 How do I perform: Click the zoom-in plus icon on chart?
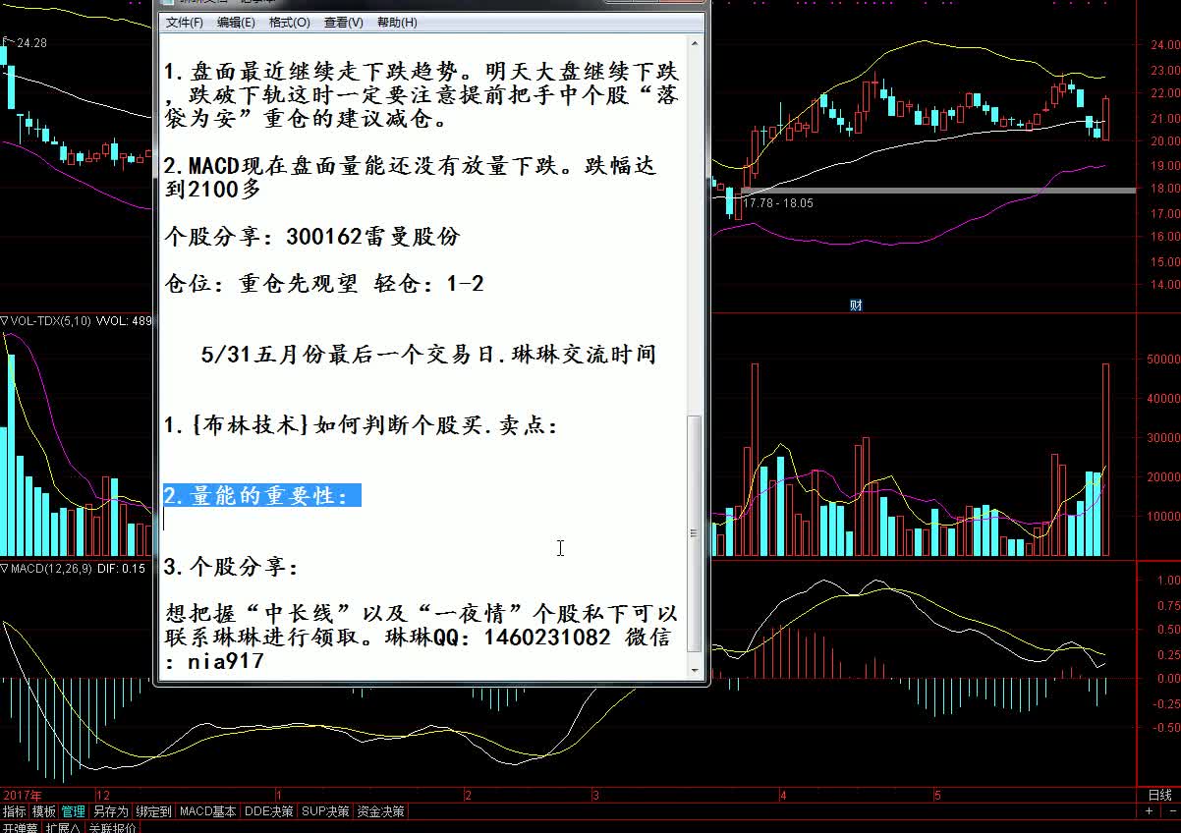(x=1149, y=812)
